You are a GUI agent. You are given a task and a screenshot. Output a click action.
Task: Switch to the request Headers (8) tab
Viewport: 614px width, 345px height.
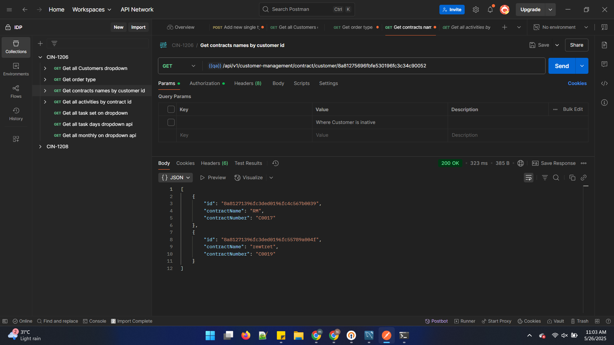[248, 83]
